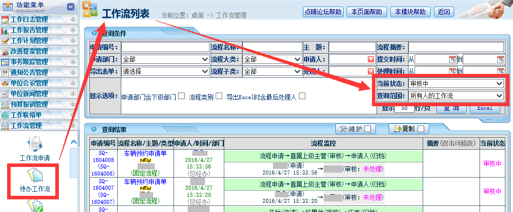This screenshot has height=212, width=513.
Task: Open the 申请部门 dropdown
Action: click(165, 59)
